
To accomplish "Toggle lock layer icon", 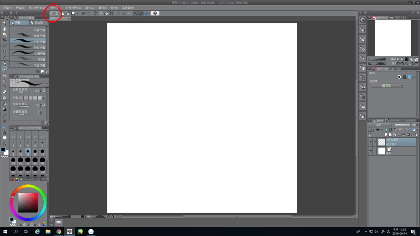I will (391, 130).
